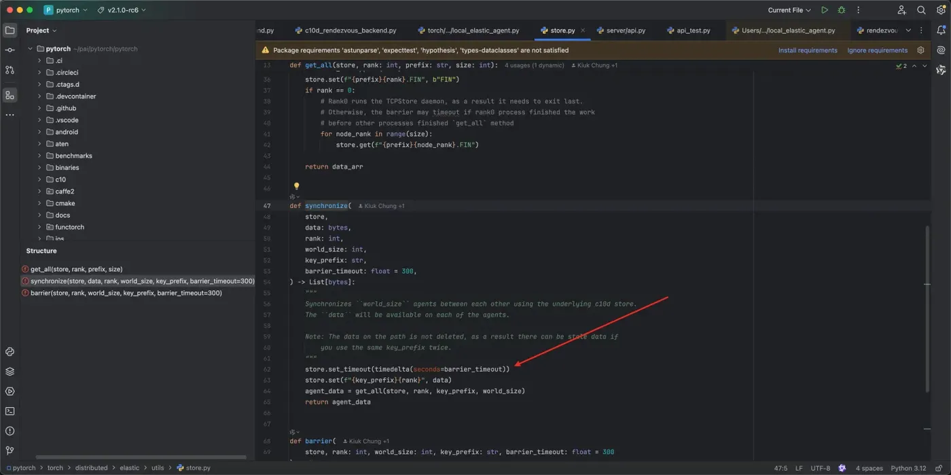Click the purple AI icon in status bar

point(842,468)
